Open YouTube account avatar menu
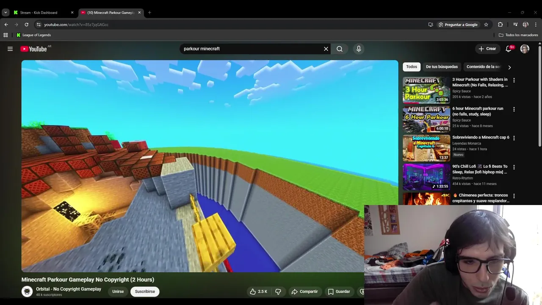 point(525,49)
